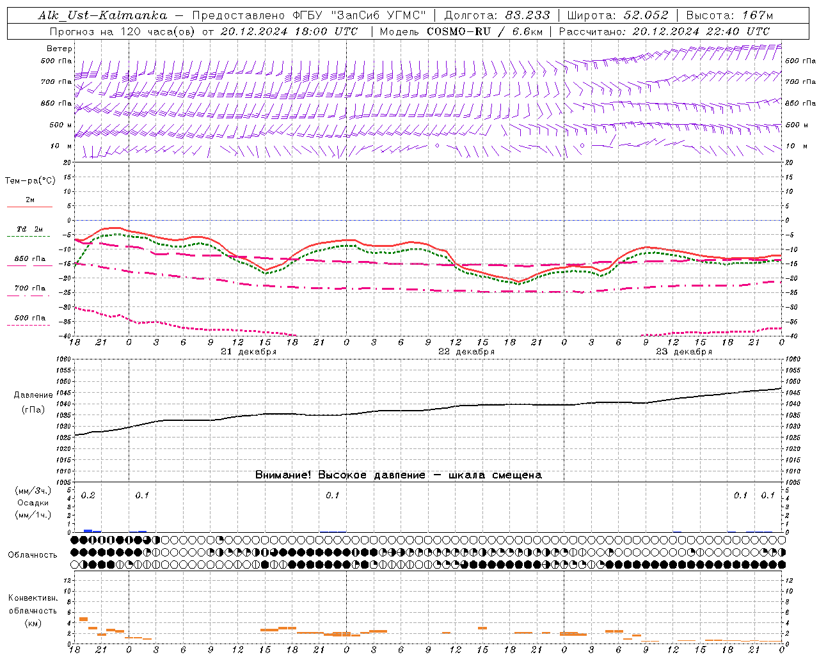819x655 pixels.
Task: Click the 500 гПа entry in the temperature legend
Action: pos(29,318)
